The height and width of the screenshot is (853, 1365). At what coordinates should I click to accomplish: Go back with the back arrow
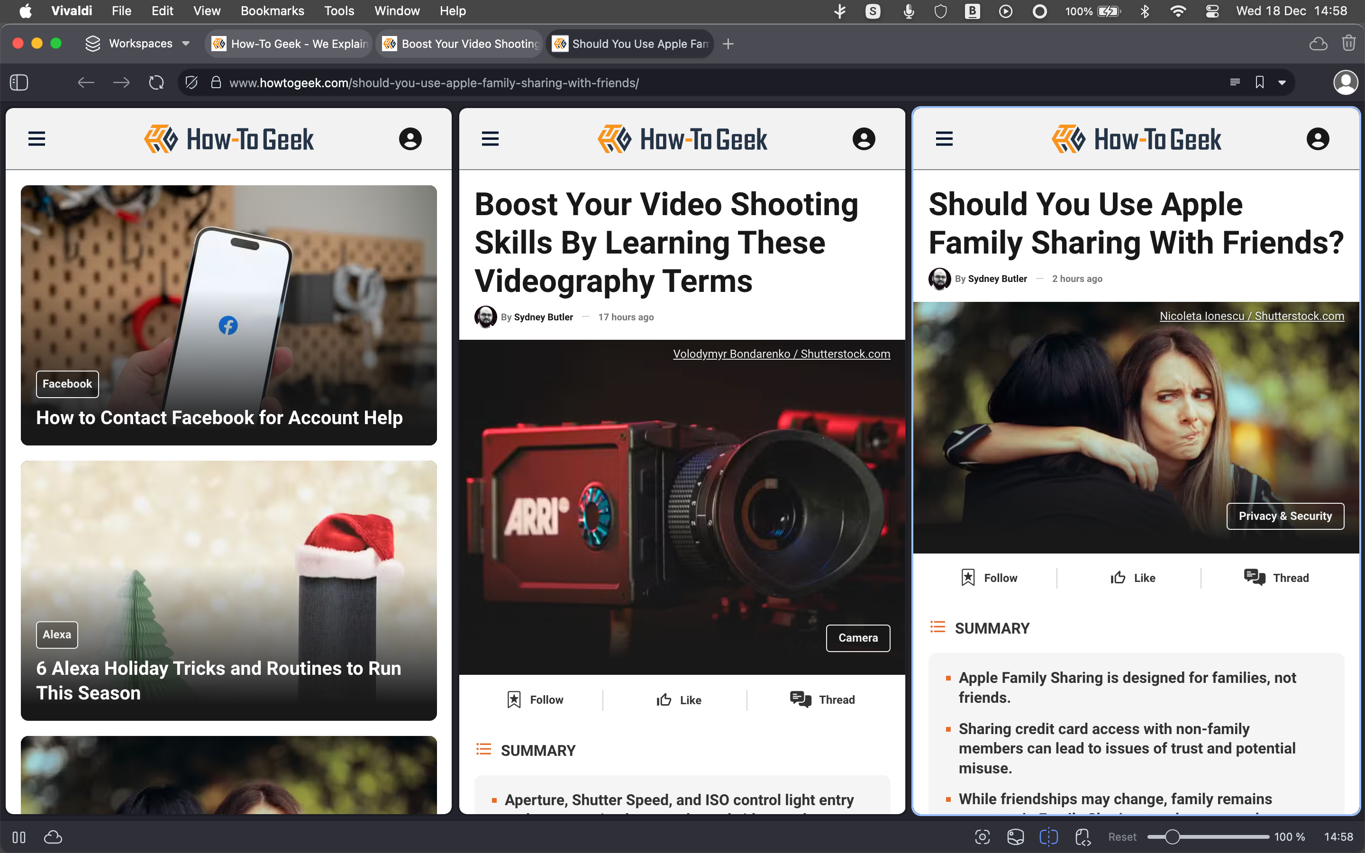pos(86,83)
